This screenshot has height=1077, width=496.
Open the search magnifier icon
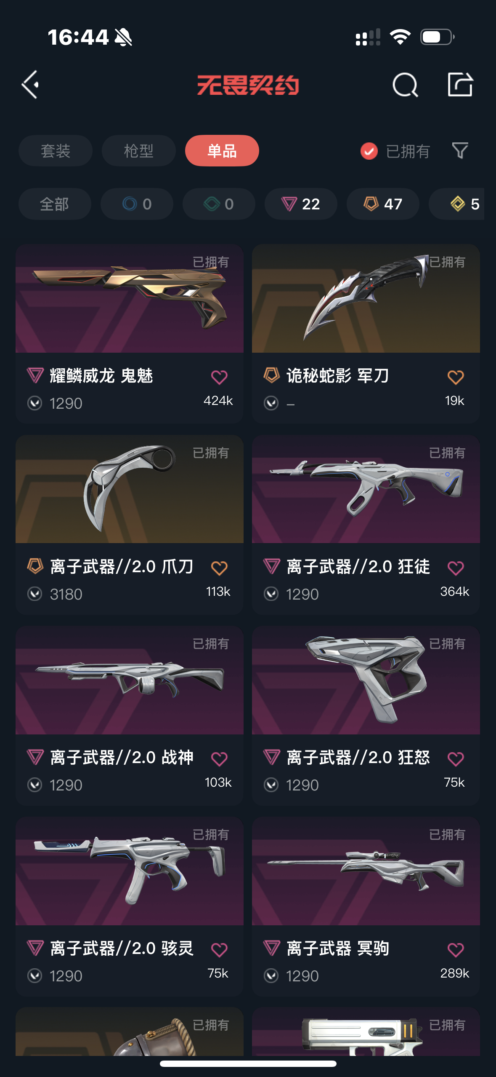point(405,85)
